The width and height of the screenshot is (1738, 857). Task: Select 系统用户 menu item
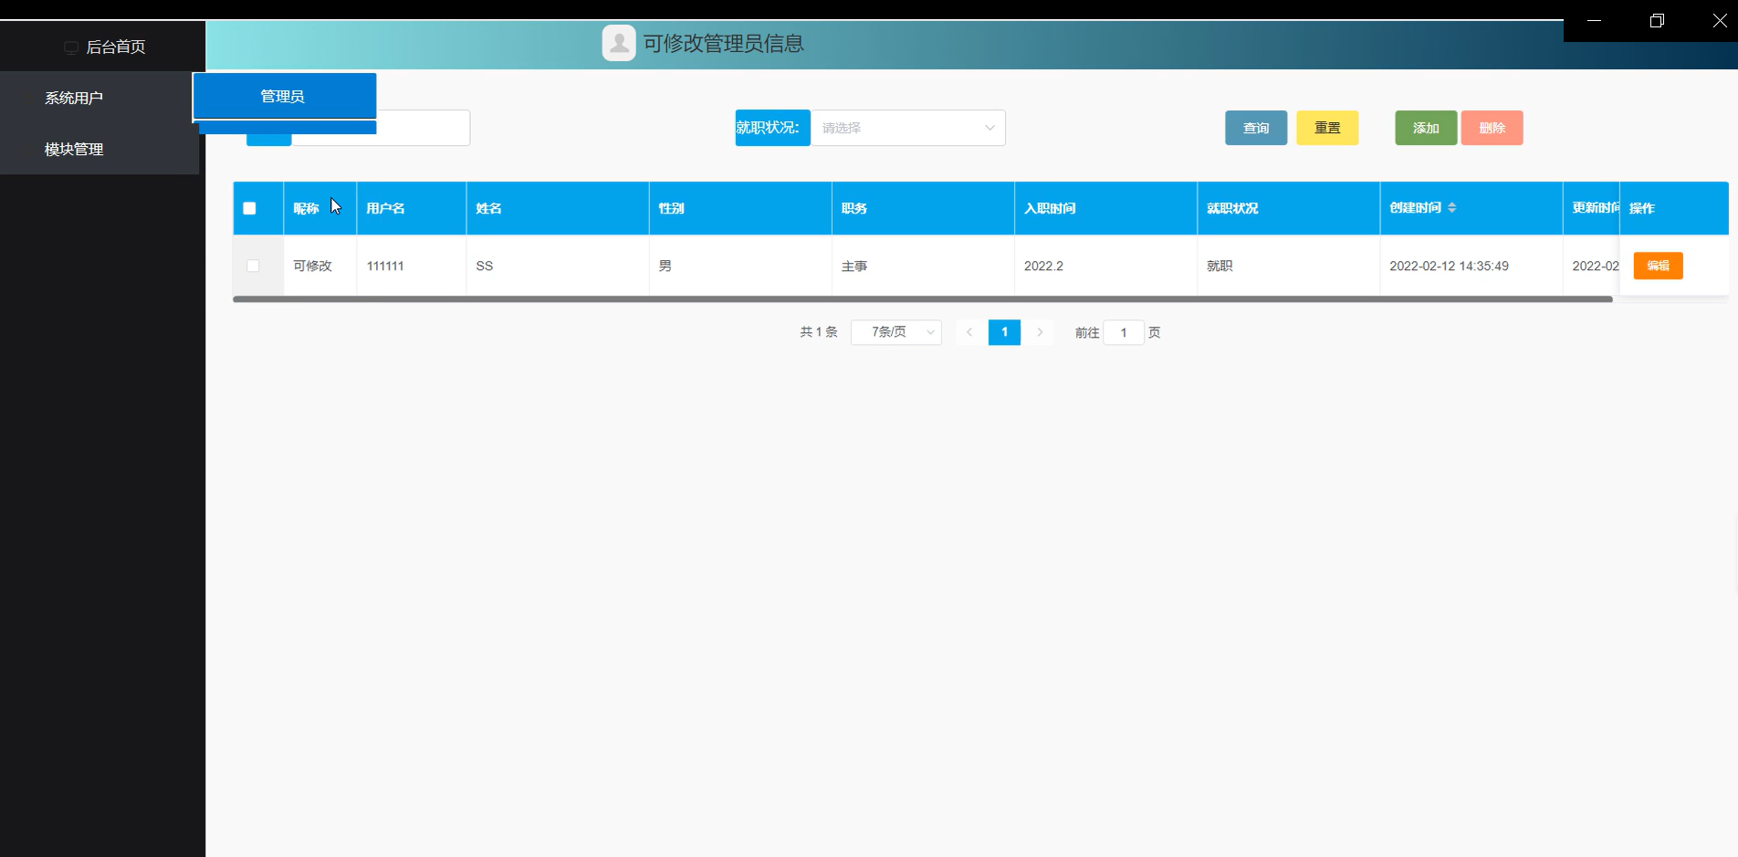(99, 98)
